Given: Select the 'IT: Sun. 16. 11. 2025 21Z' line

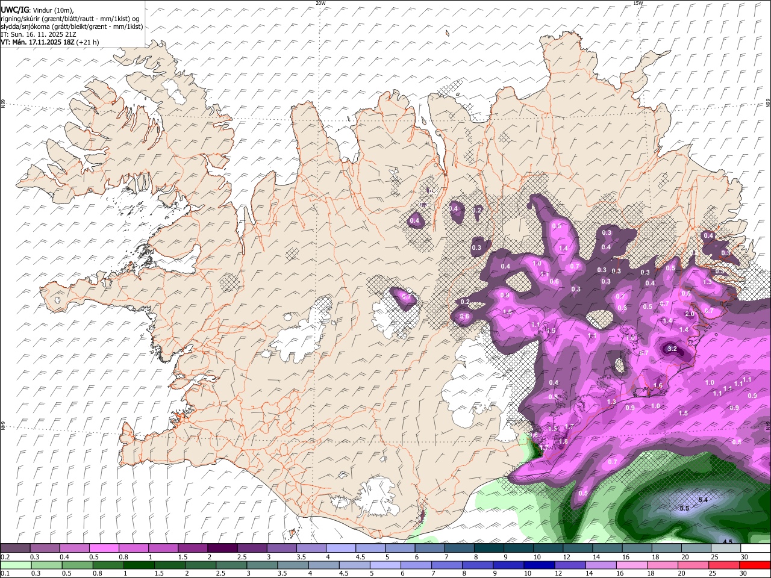Looking at the screenshot, I should click(39, 34).
